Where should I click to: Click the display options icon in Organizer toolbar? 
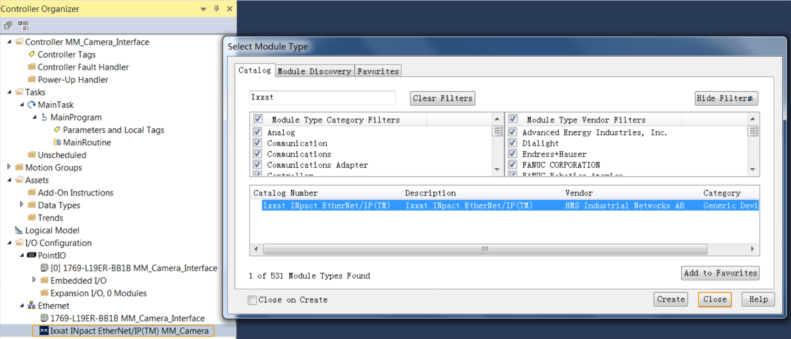coord(23,26)
